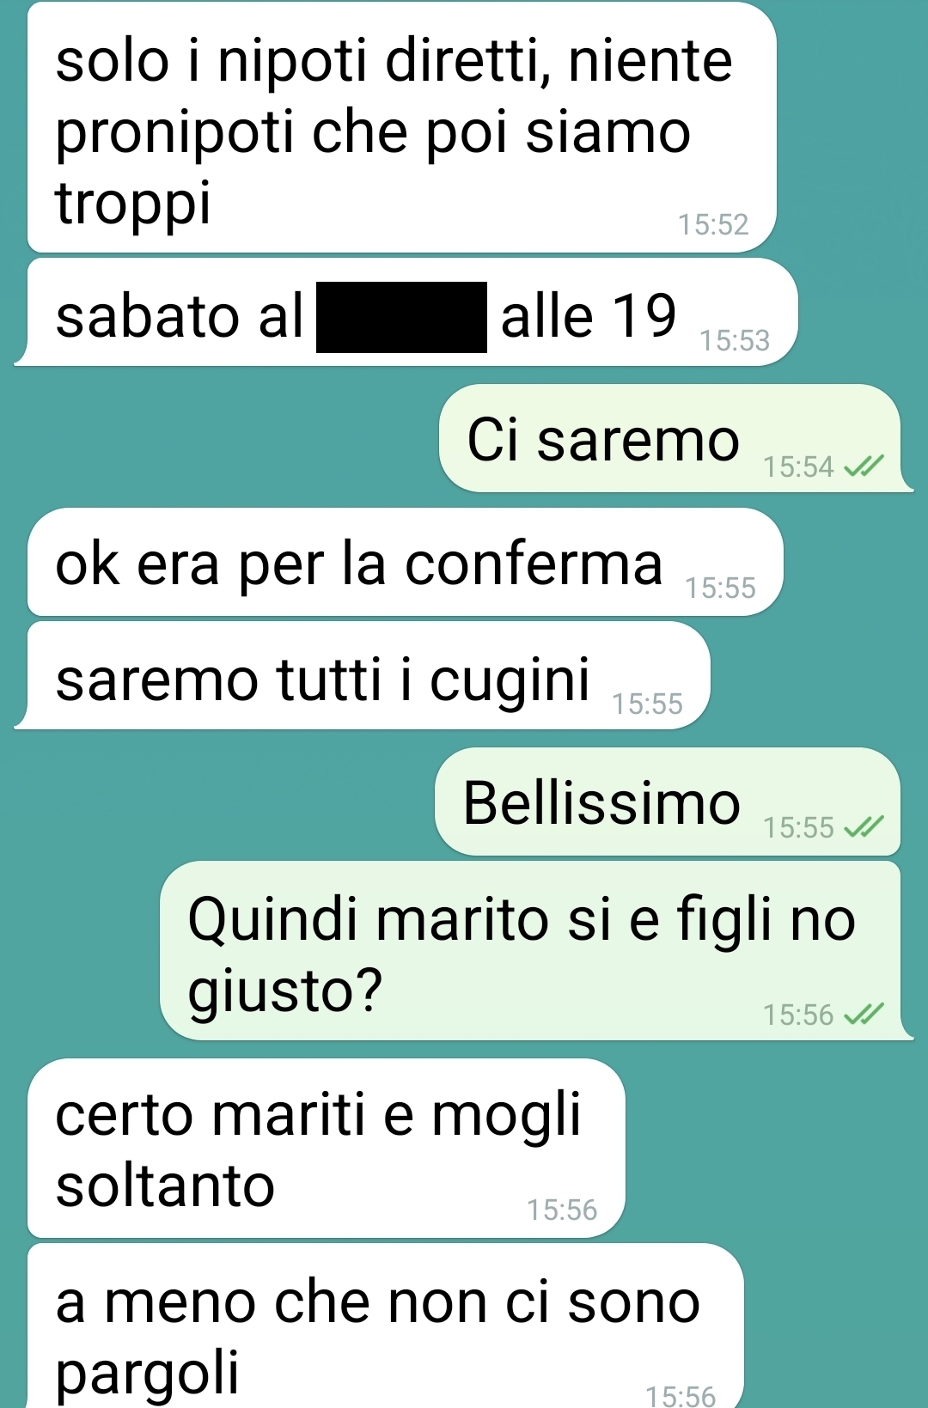928x1408 pixels.
Task: Tap the timestamp on "ok era per la conferma"
Action: point(720,588)
